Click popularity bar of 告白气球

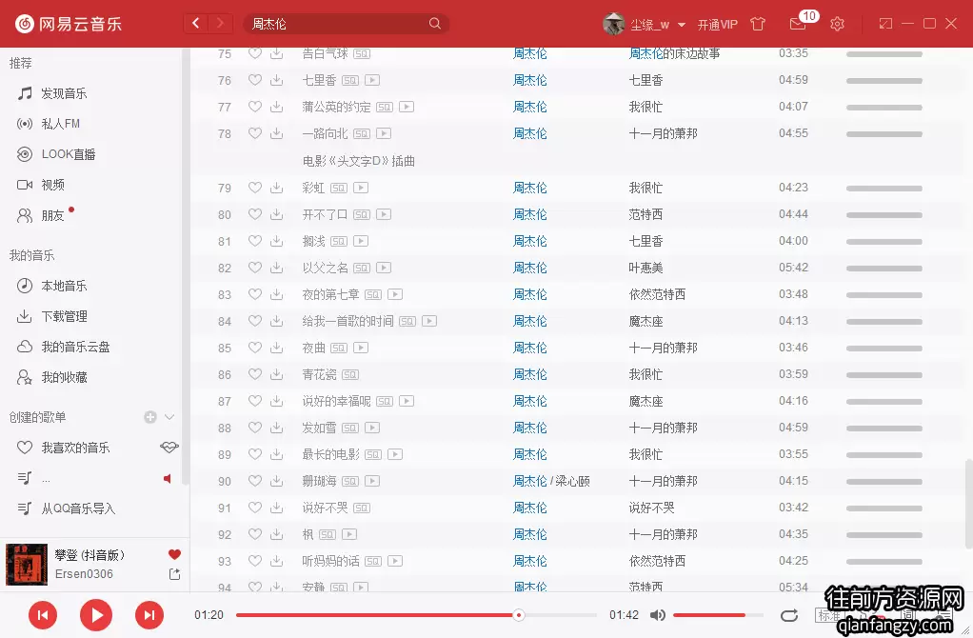tap(884, 54)
